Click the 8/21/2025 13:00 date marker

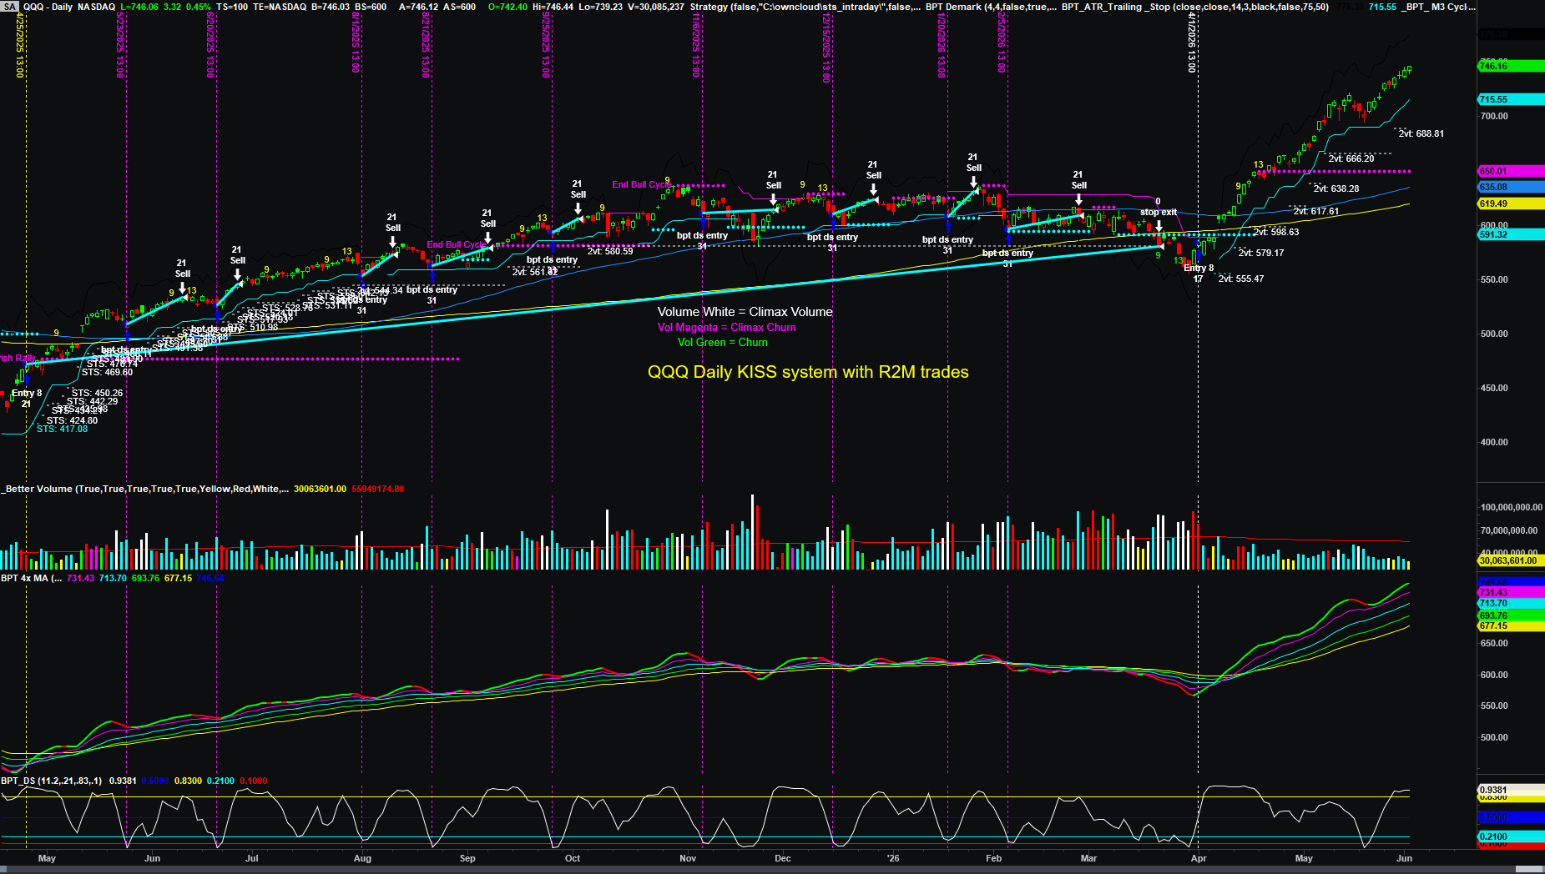point(426,45)
